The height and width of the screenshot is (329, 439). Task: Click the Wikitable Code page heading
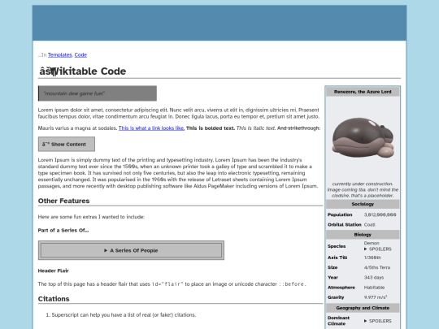pyautogui.click(x=83, y=71)
